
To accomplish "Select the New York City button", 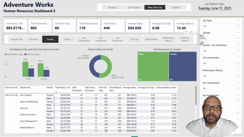I will click(155, 7).
